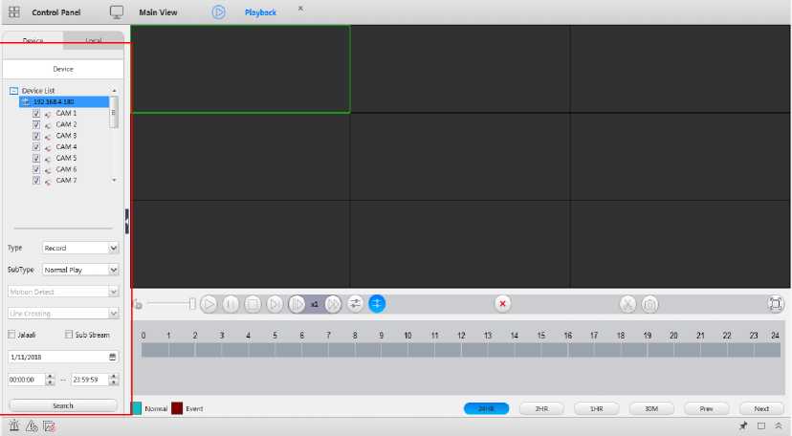Collapse the Device List tree
Image resolution: width=792 pixels, height=436 pixels.
coord(14,91)
